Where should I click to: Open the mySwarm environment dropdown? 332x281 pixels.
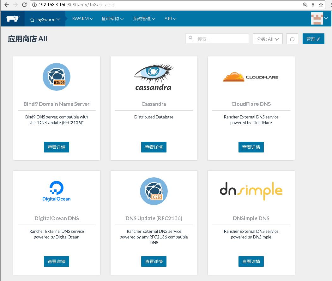(45, 20)
